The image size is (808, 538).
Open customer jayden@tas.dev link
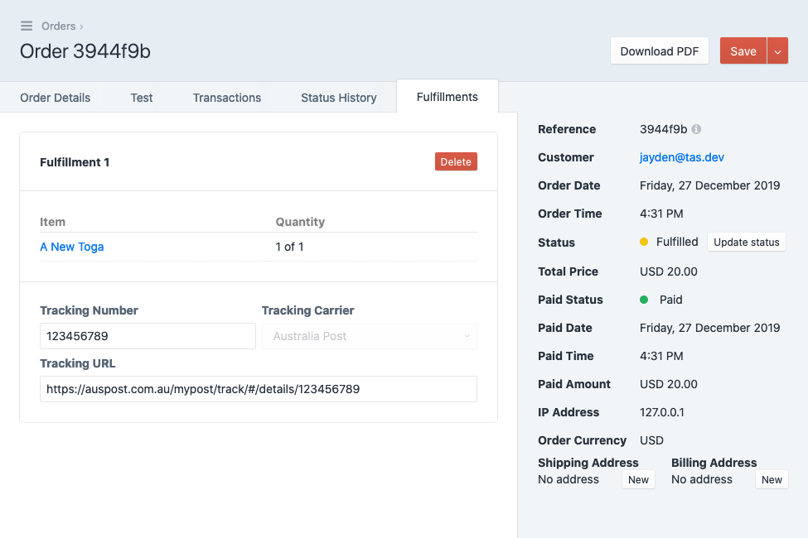[x=682, y=157]
